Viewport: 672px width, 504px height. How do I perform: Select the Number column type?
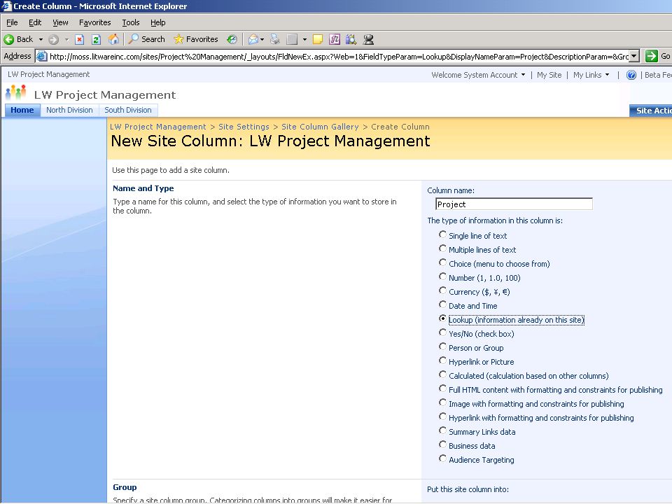442,277
